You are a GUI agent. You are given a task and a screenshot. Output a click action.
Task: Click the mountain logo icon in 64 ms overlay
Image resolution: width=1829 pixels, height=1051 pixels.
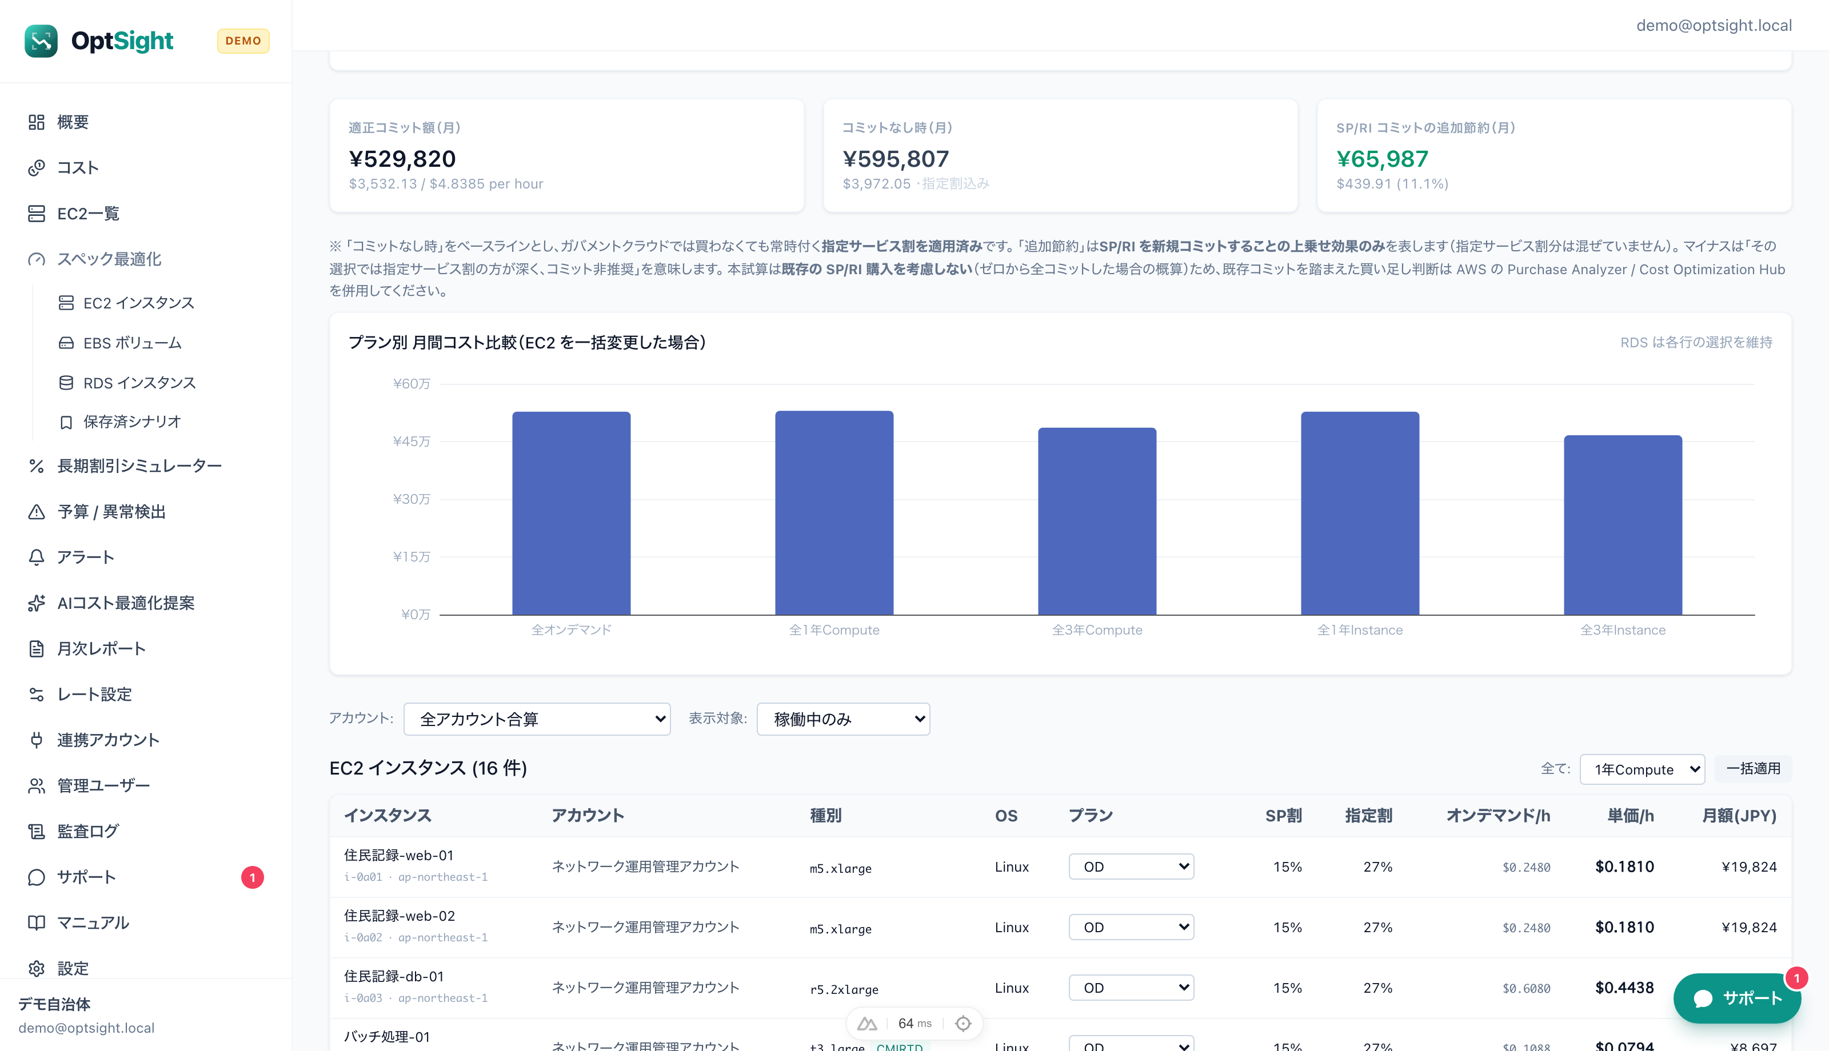pos(867,1024)
